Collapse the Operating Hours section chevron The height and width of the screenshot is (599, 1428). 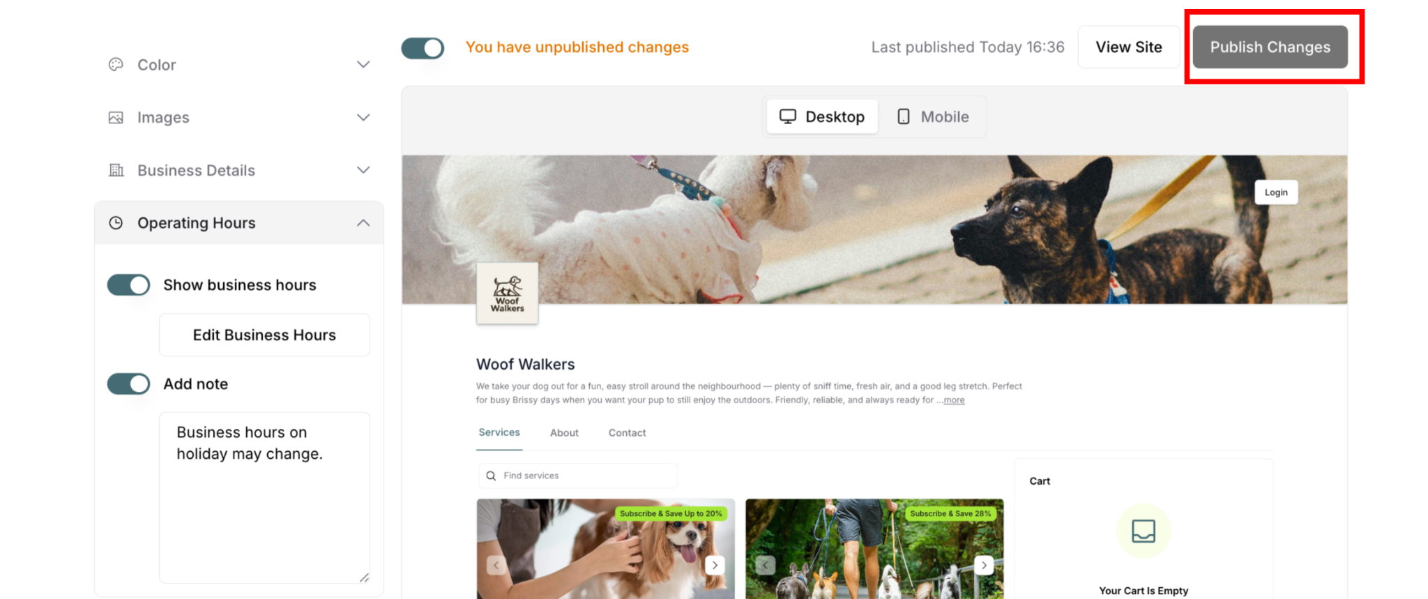[363, 223]
